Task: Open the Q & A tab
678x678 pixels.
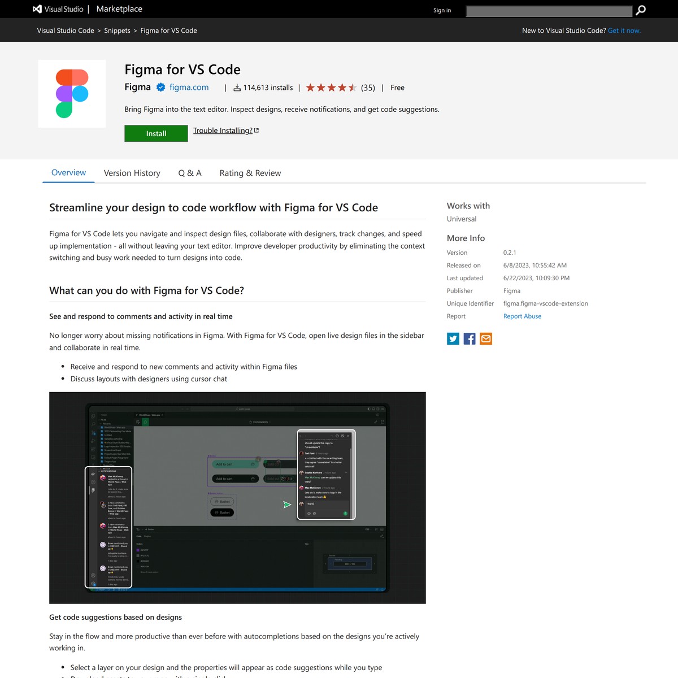Action: click(190, 173)
